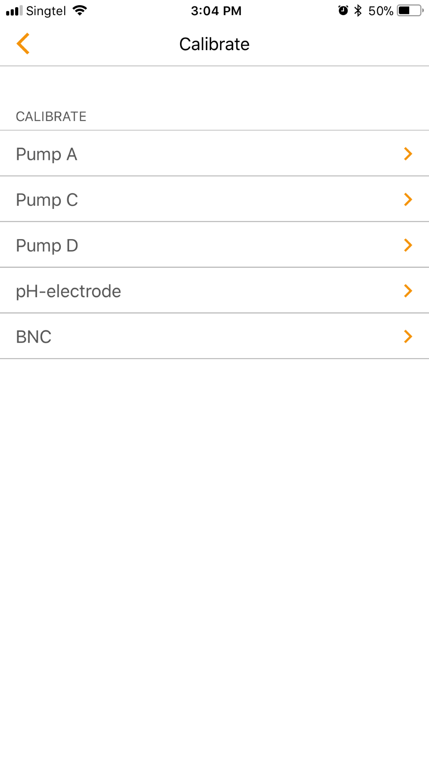This screenshot has height=764, width=429.
Task: Tap the battery icon in status bar
Action: coord(410,11)
